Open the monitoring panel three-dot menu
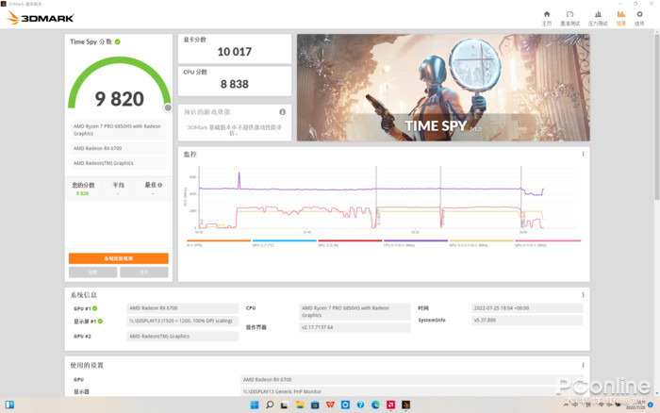Image resolution: width=660 pixels, height=413 pixels. point(583,154)
